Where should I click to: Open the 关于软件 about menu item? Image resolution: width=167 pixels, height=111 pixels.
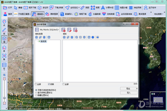(x=150, y=8)
